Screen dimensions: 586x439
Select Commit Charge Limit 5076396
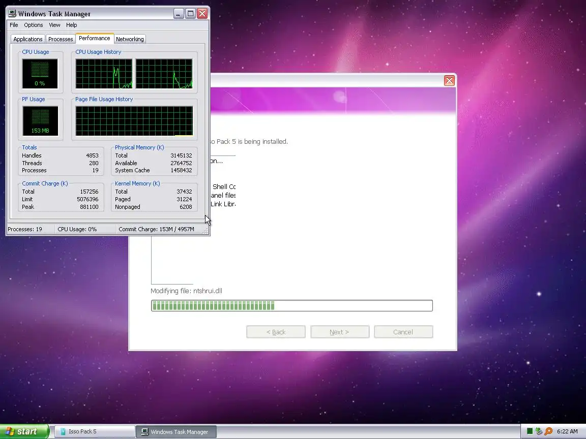(x=88, y=199)
